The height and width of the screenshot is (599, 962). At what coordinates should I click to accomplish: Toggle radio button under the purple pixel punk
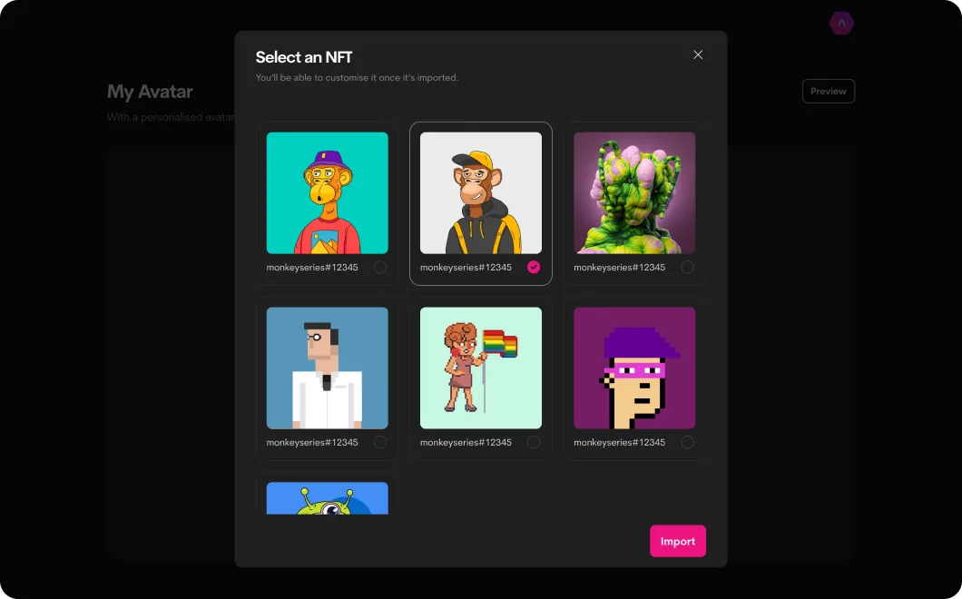[x=687, y=442]
